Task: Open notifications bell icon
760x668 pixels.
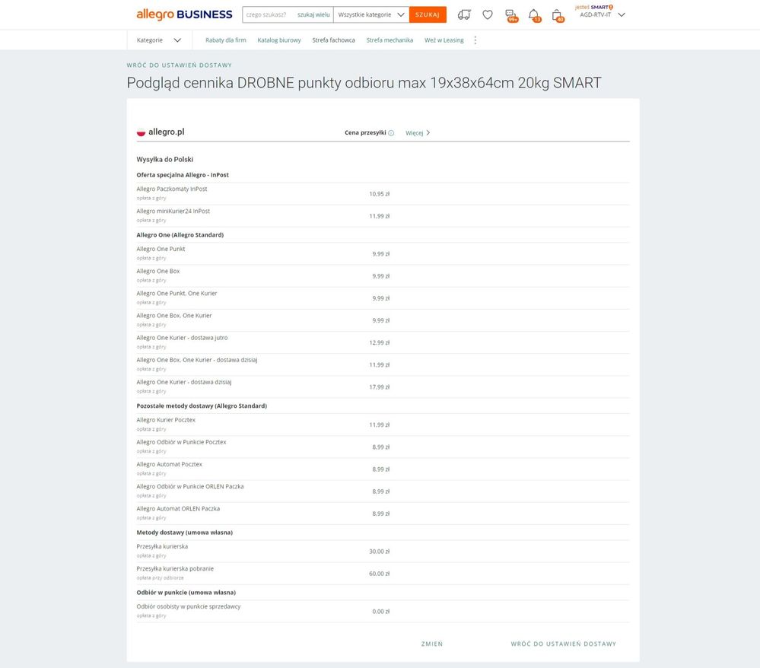Action: tap(534, 15)
